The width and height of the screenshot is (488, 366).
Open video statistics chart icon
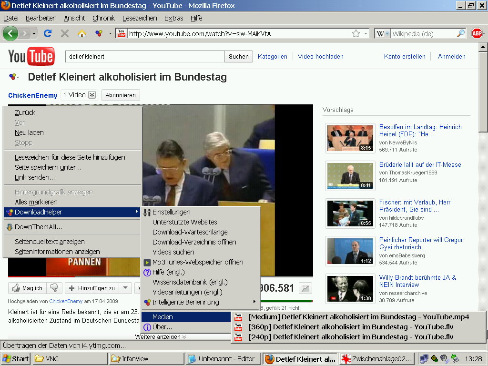(305, 288)
